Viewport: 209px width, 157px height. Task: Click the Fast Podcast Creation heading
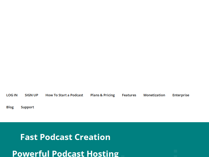(x=65, y=137)
